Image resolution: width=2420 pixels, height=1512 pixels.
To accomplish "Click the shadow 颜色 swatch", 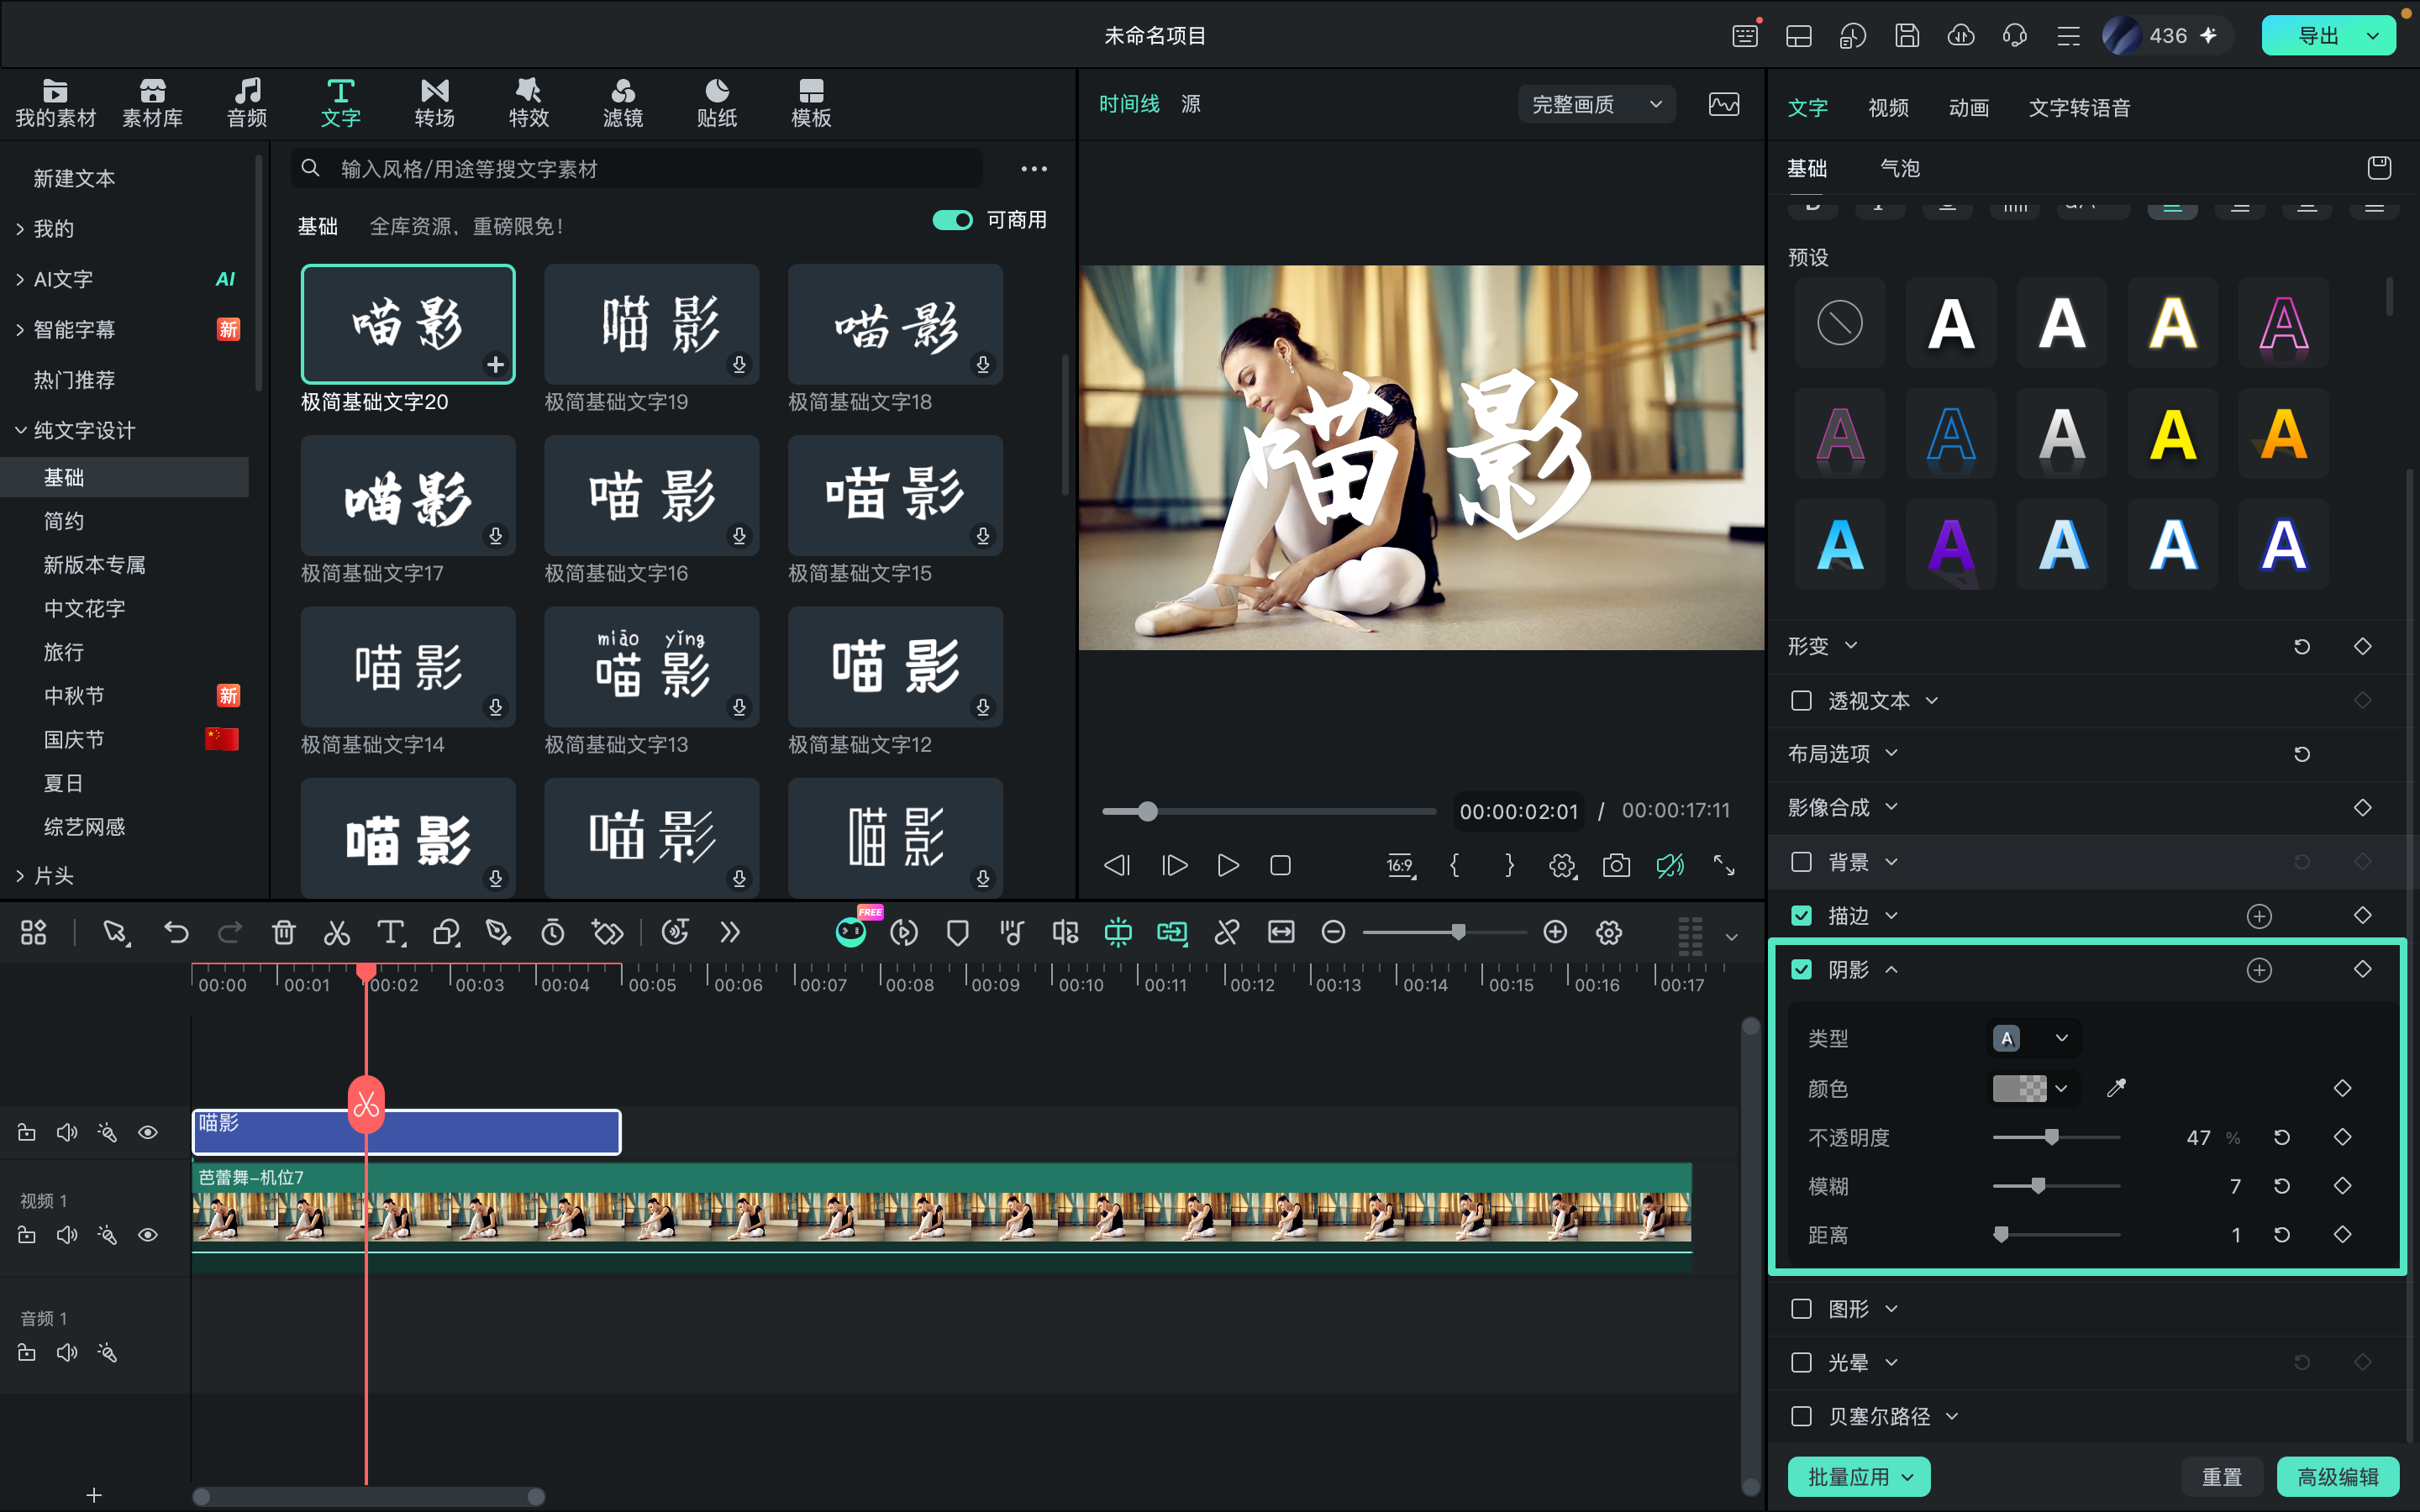I will tap(2019, 1088).
